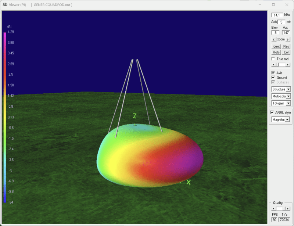Screen dimensions: 294x226
Task: Uncheck the Axis checkbox
Action: click(x=273, y=73)
